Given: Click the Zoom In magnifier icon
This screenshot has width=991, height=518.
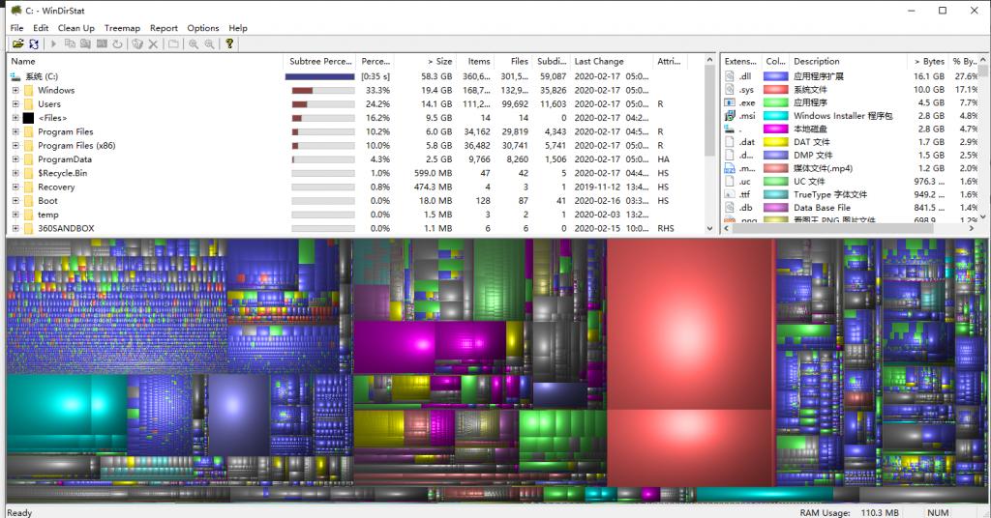Looking at the screenshot, I should click(194, 43).
